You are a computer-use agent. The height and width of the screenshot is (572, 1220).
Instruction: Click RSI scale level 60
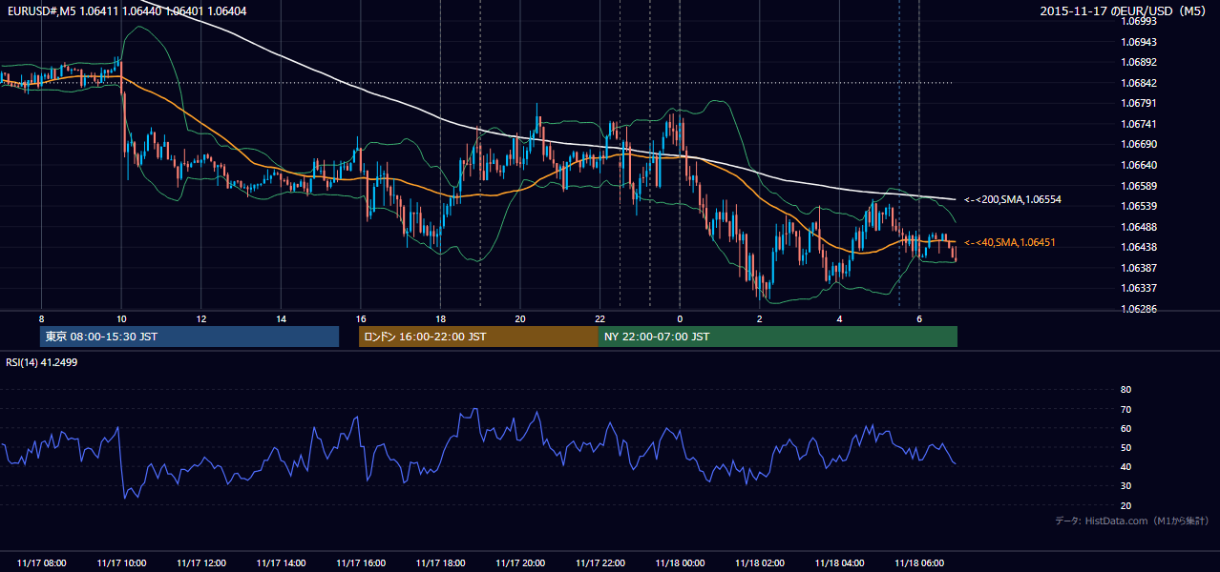pos(1125,428)
